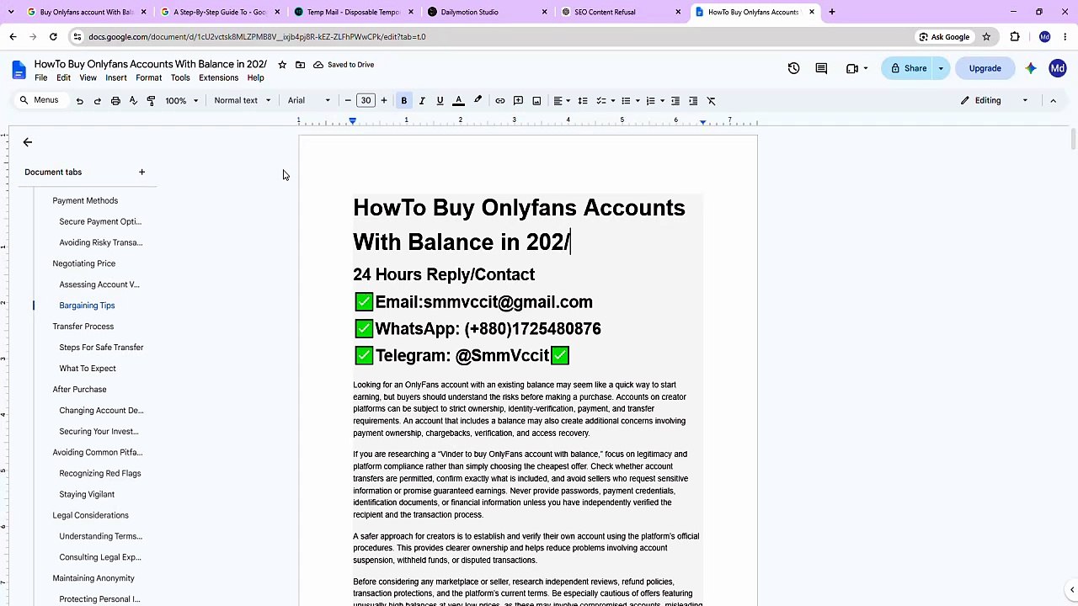1078x606 pixels.
Task: Open the Gemini sparkle assistant
Action: (x=1031, y=68)
